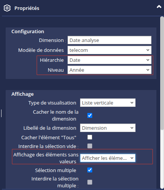Open the Hiérarchie dropdown showing Date

(109, 60)
